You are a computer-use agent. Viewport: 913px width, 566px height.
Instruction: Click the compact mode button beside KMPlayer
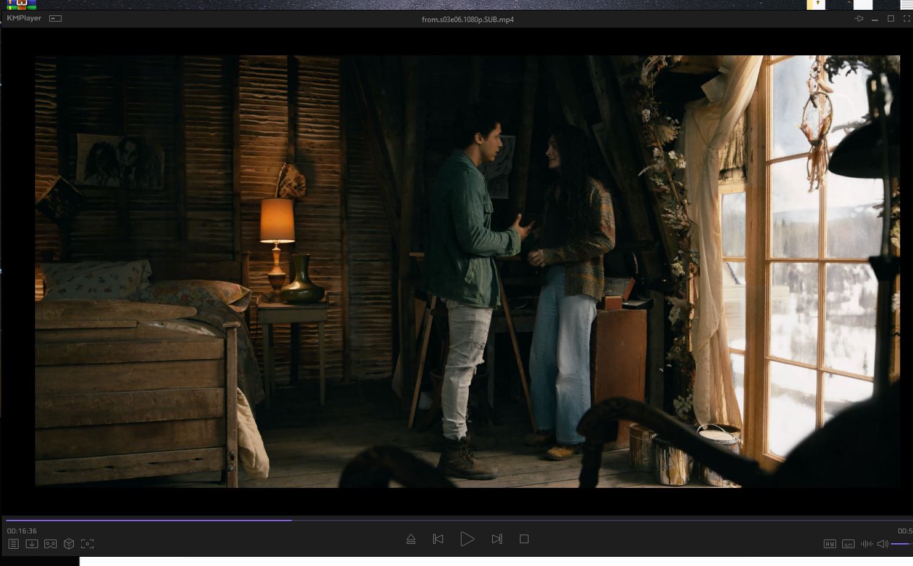pos(55,18)
